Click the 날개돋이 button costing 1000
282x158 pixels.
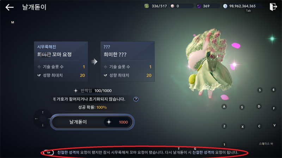(92, 122)
